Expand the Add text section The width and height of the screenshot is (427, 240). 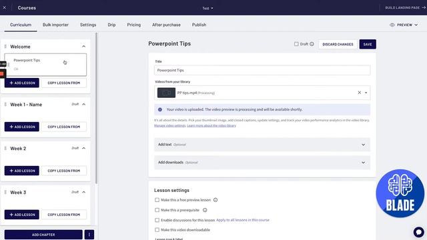(x=262, y=145)
